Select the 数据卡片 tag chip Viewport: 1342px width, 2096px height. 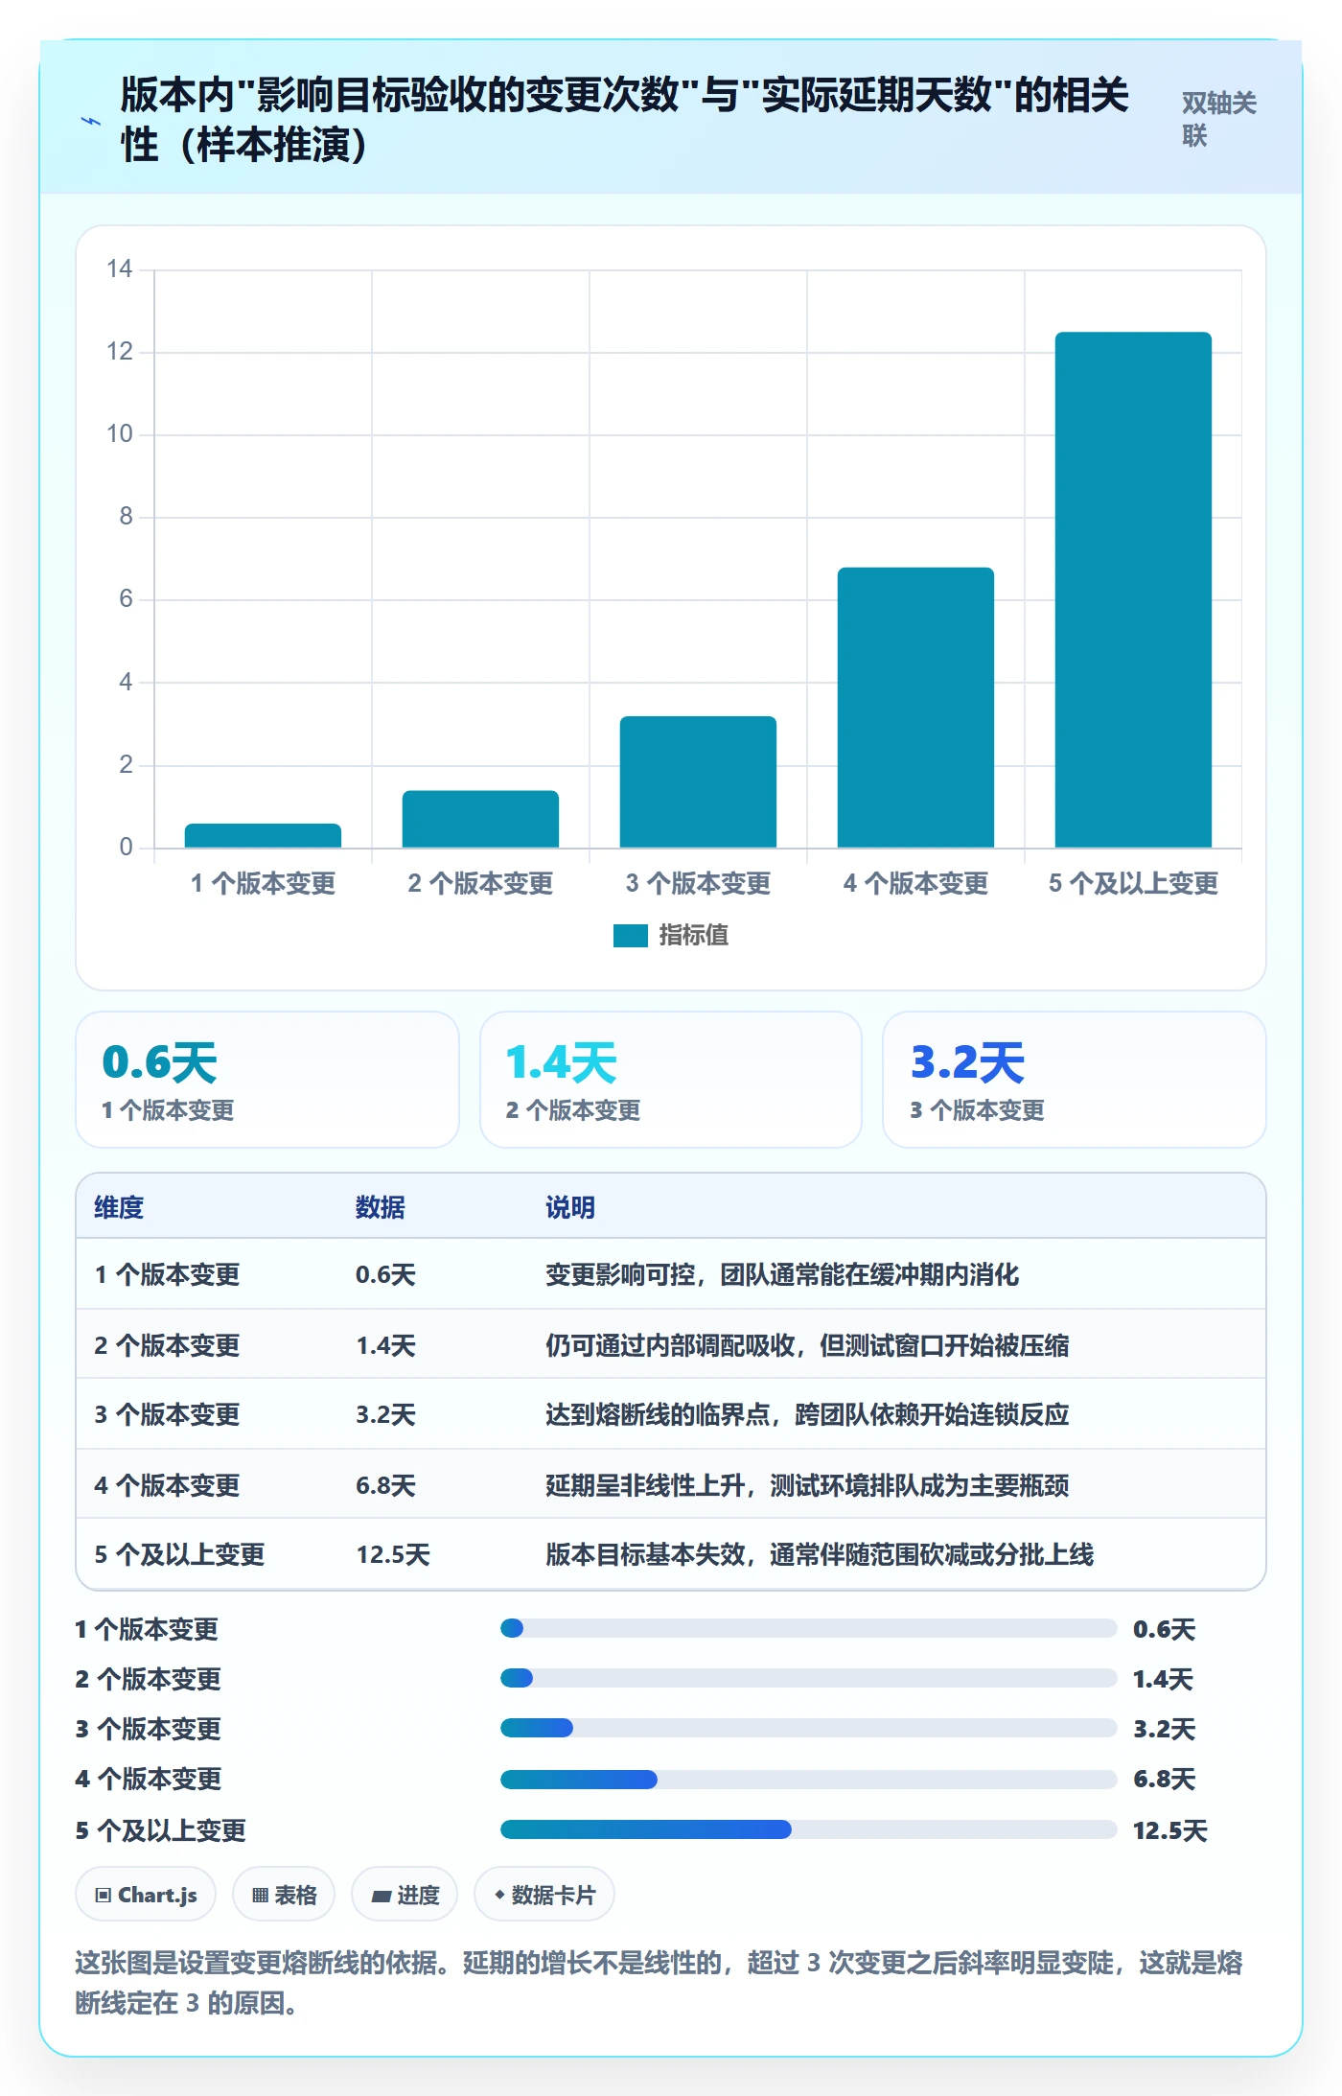tap(544, 1895)
